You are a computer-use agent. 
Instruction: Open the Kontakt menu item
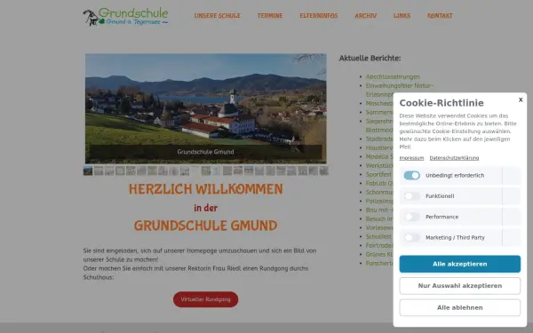440,16
